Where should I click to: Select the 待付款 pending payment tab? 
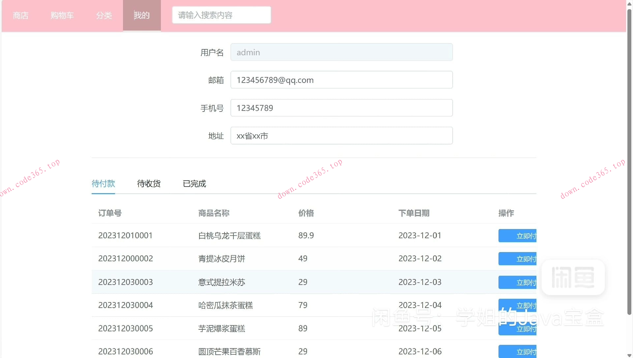pyautogui.click(x=103, y=184)
